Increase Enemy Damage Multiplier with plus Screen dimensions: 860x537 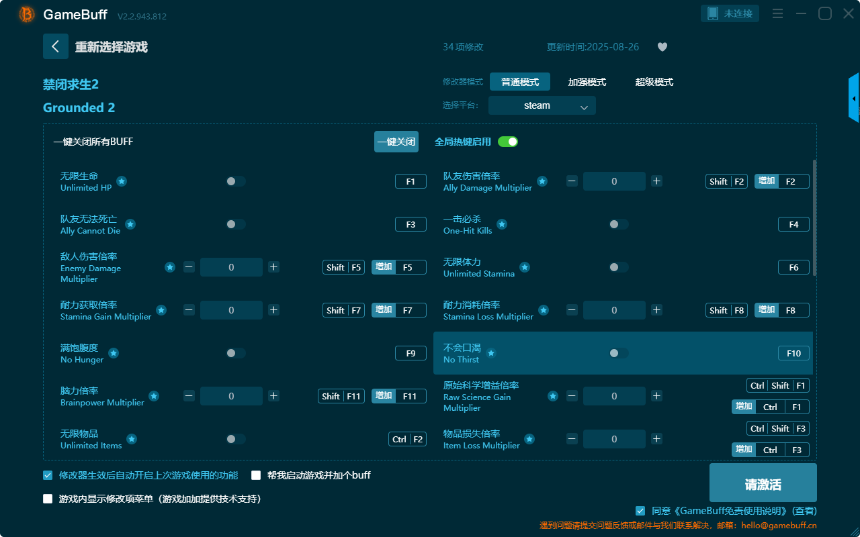pos(273,267)
